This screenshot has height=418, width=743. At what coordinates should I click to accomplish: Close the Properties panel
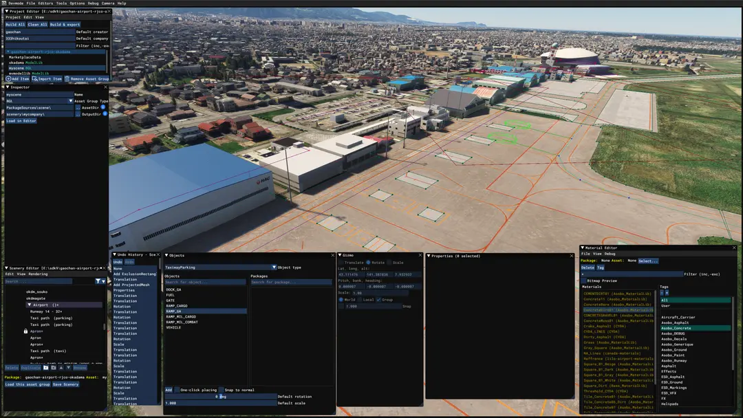coord(572,256)
